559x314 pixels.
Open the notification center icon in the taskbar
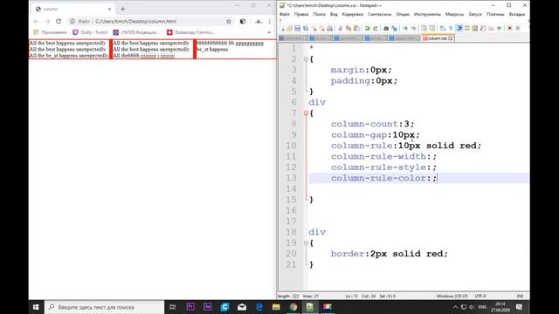(x=519, y=307)
